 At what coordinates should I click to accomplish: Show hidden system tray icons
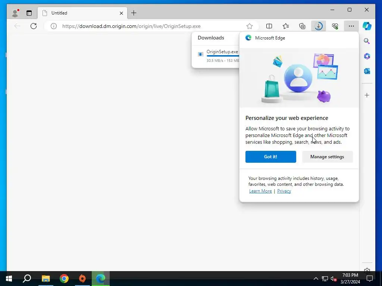[x=316, y=279]
